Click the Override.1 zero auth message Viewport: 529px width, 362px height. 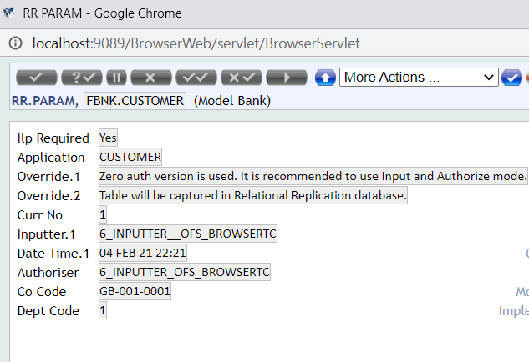[x=313, y=176]
